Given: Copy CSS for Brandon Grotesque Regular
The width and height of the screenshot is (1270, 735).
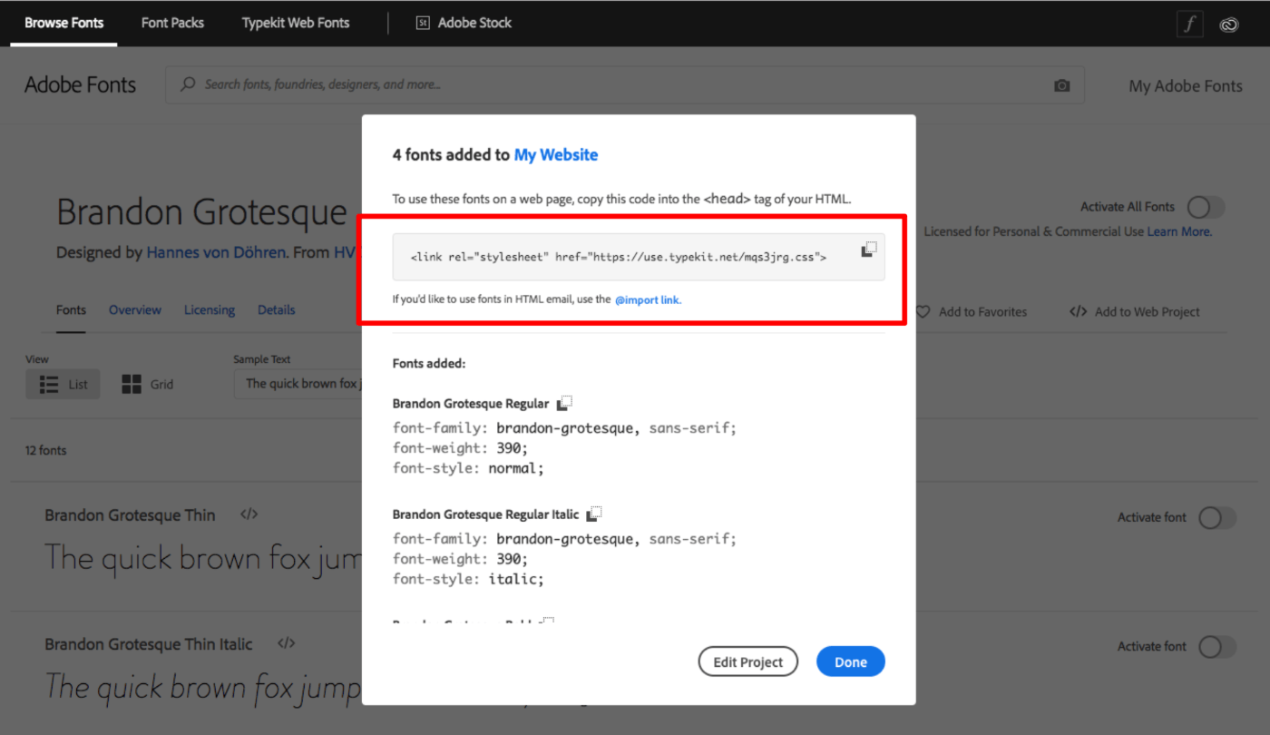Looking at the screenshot, I should [x=564, y=402].
